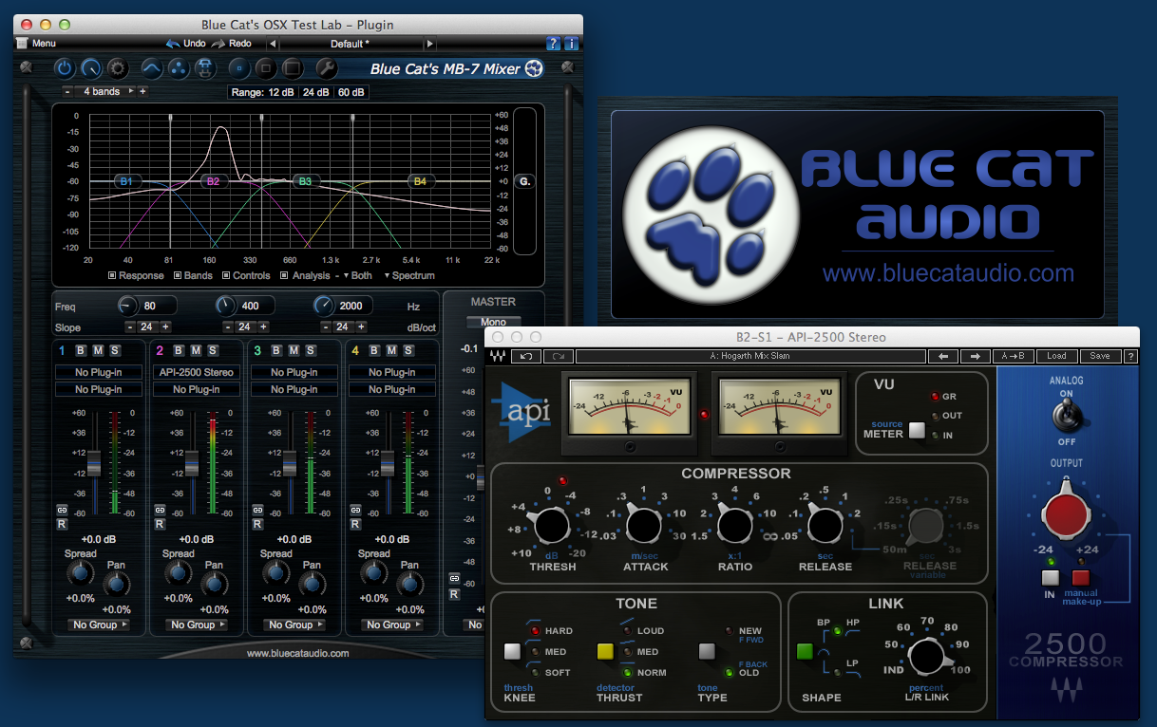Click the three-dots icon in MB-7 toolbar
The height and width of the screenshot is (727, 1157).
[178, 68]
